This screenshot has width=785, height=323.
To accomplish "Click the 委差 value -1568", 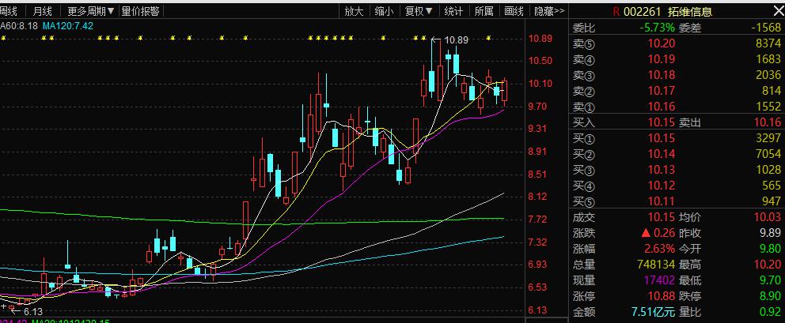I will [766, 28].
